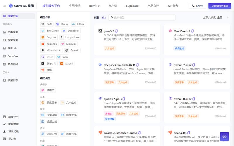Copy the qwen3.7-plus name icon

(124, 99)
